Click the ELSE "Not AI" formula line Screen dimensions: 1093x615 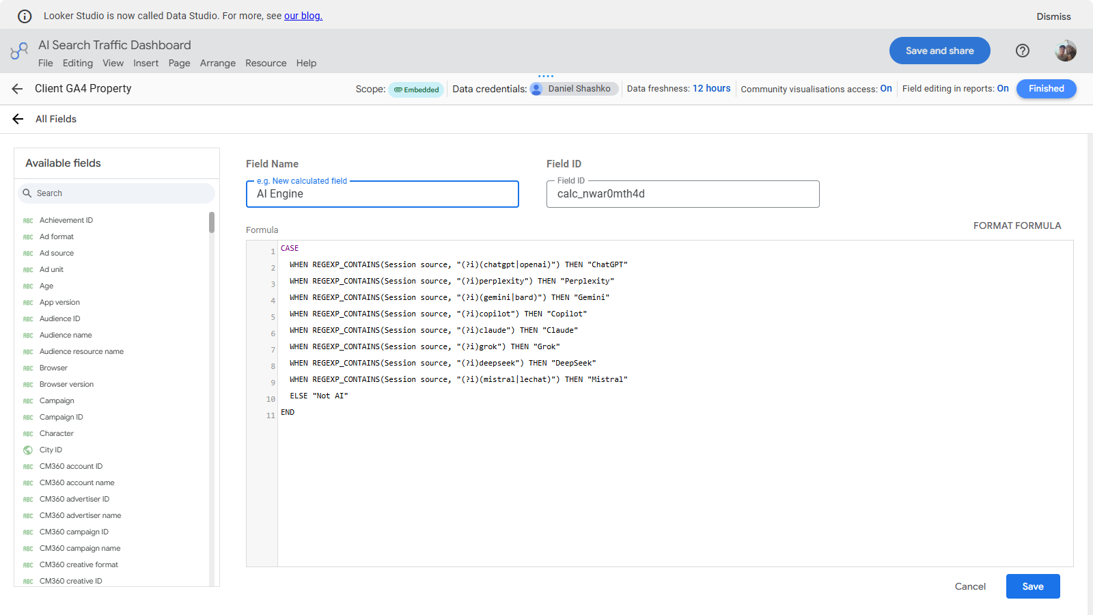point(319,396)
